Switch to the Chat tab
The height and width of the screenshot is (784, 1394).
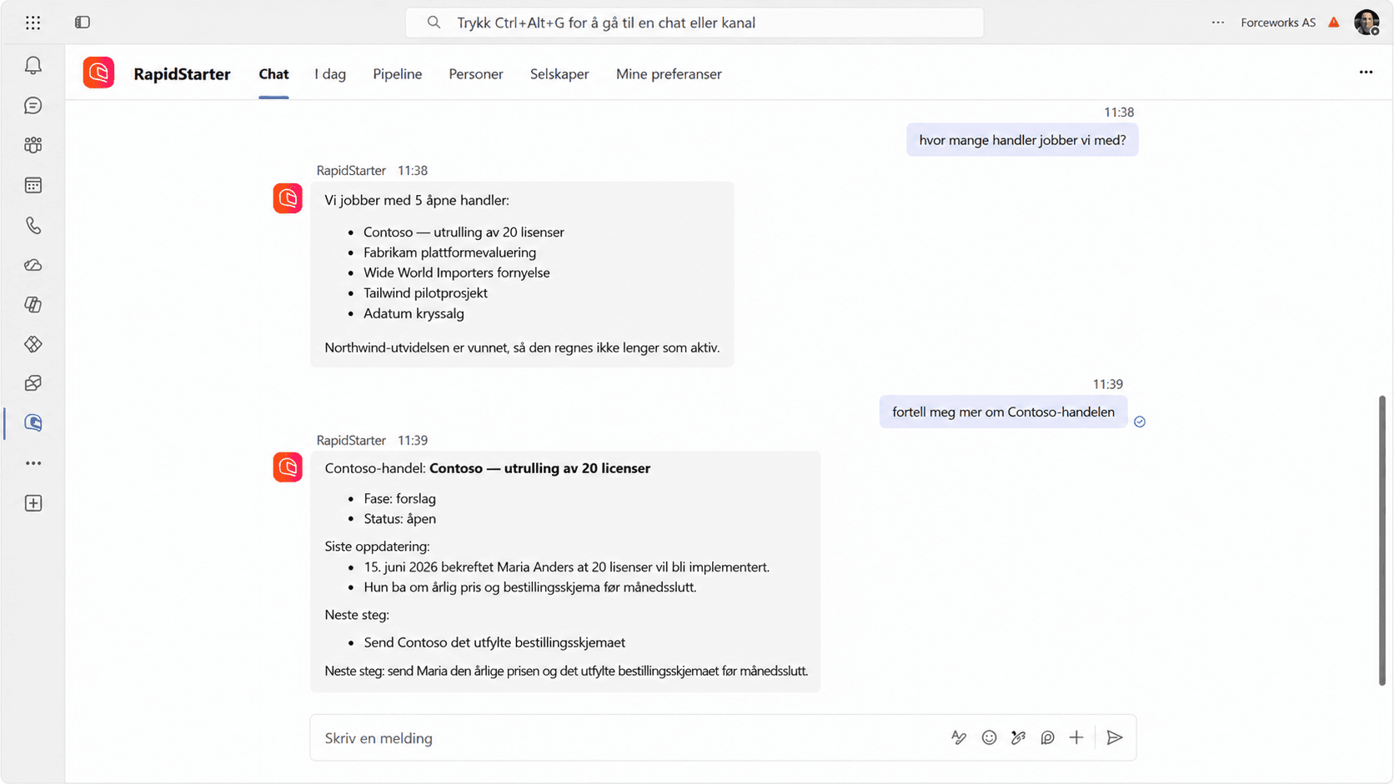click(x=273, y=74)
